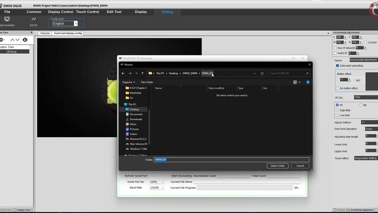Open the blue help icon in Browse dialog
The width and height of the screenshot is (378, 213).
[x=308, y=82]
